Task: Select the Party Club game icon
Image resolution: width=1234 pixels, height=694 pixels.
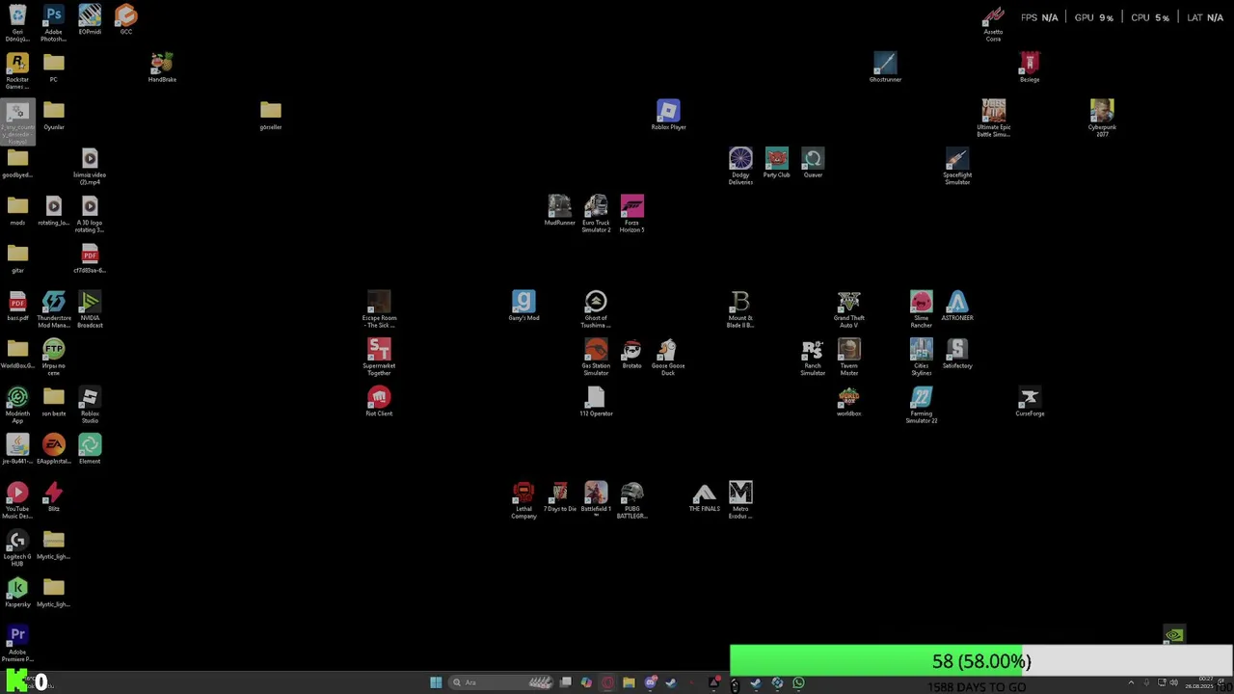Action: (777, 163)
